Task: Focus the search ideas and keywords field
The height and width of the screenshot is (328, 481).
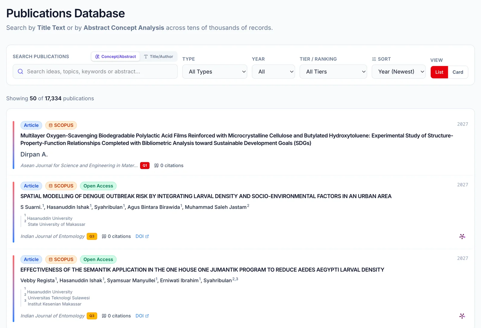Action: click(x=95, y=71)
